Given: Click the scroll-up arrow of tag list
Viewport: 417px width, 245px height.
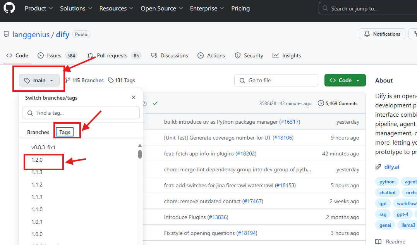Looking at the screenshot, I should click(140, 146).
